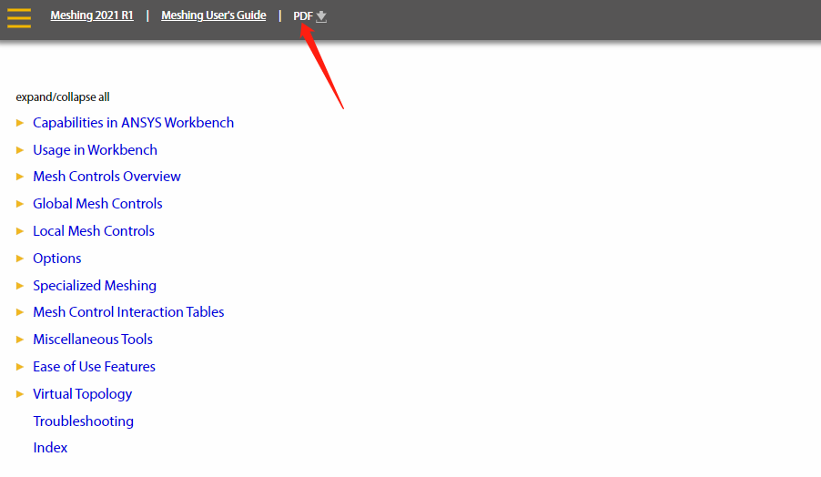Click expand/collapse all
The image size is (821, 477).
pos(63,97)
